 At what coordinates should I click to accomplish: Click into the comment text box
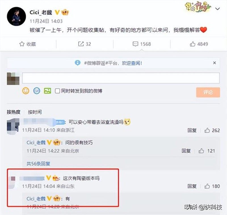[121, 78]
